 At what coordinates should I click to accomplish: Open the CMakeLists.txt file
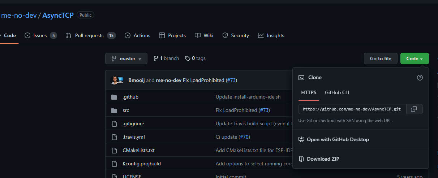pyautogui.click(x=138, y=150)
